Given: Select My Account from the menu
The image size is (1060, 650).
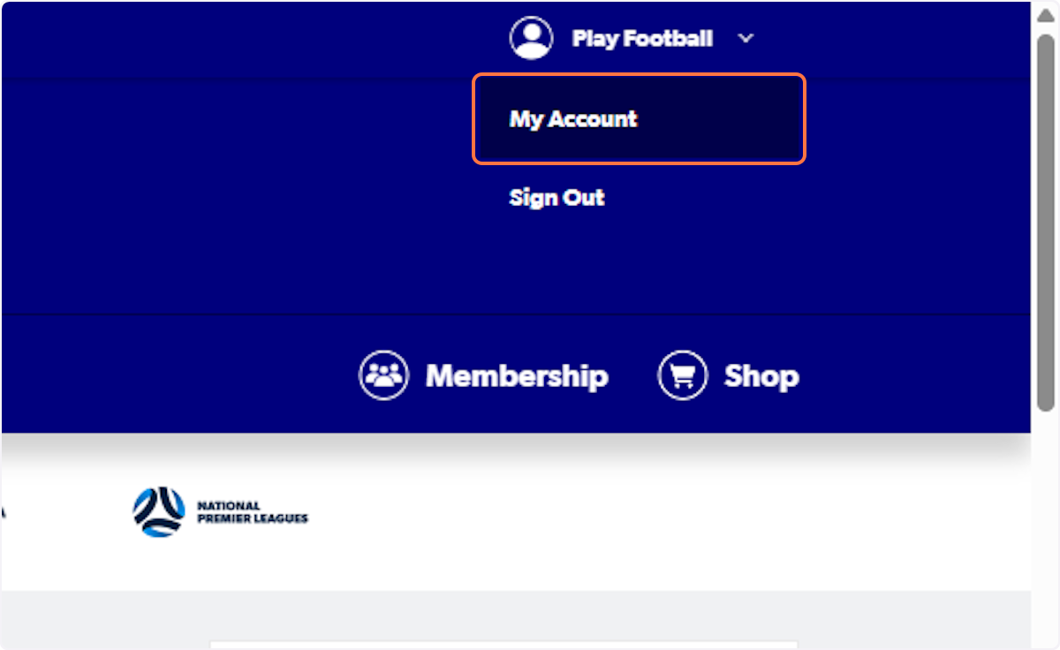Looking at the screenshot, I should [572, 119].
